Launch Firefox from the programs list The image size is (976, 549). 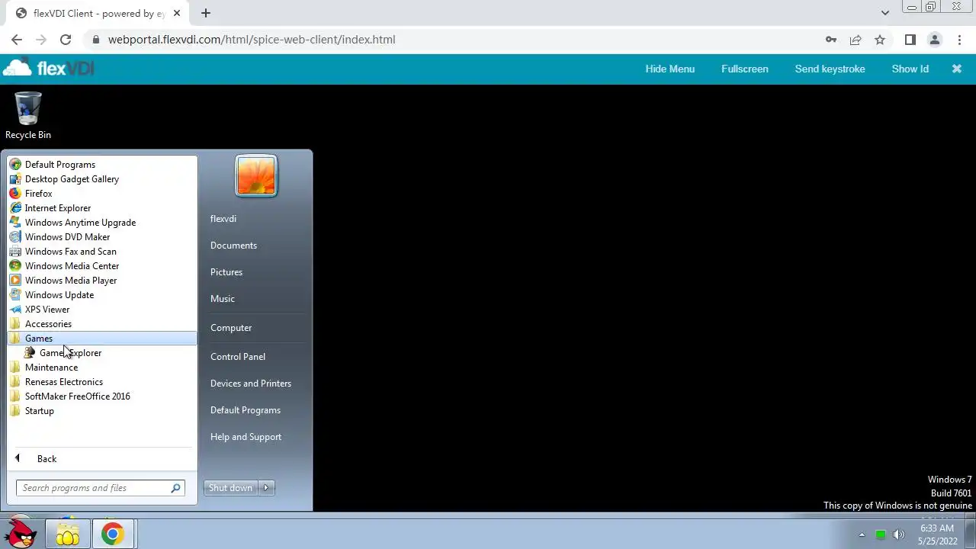38,194
